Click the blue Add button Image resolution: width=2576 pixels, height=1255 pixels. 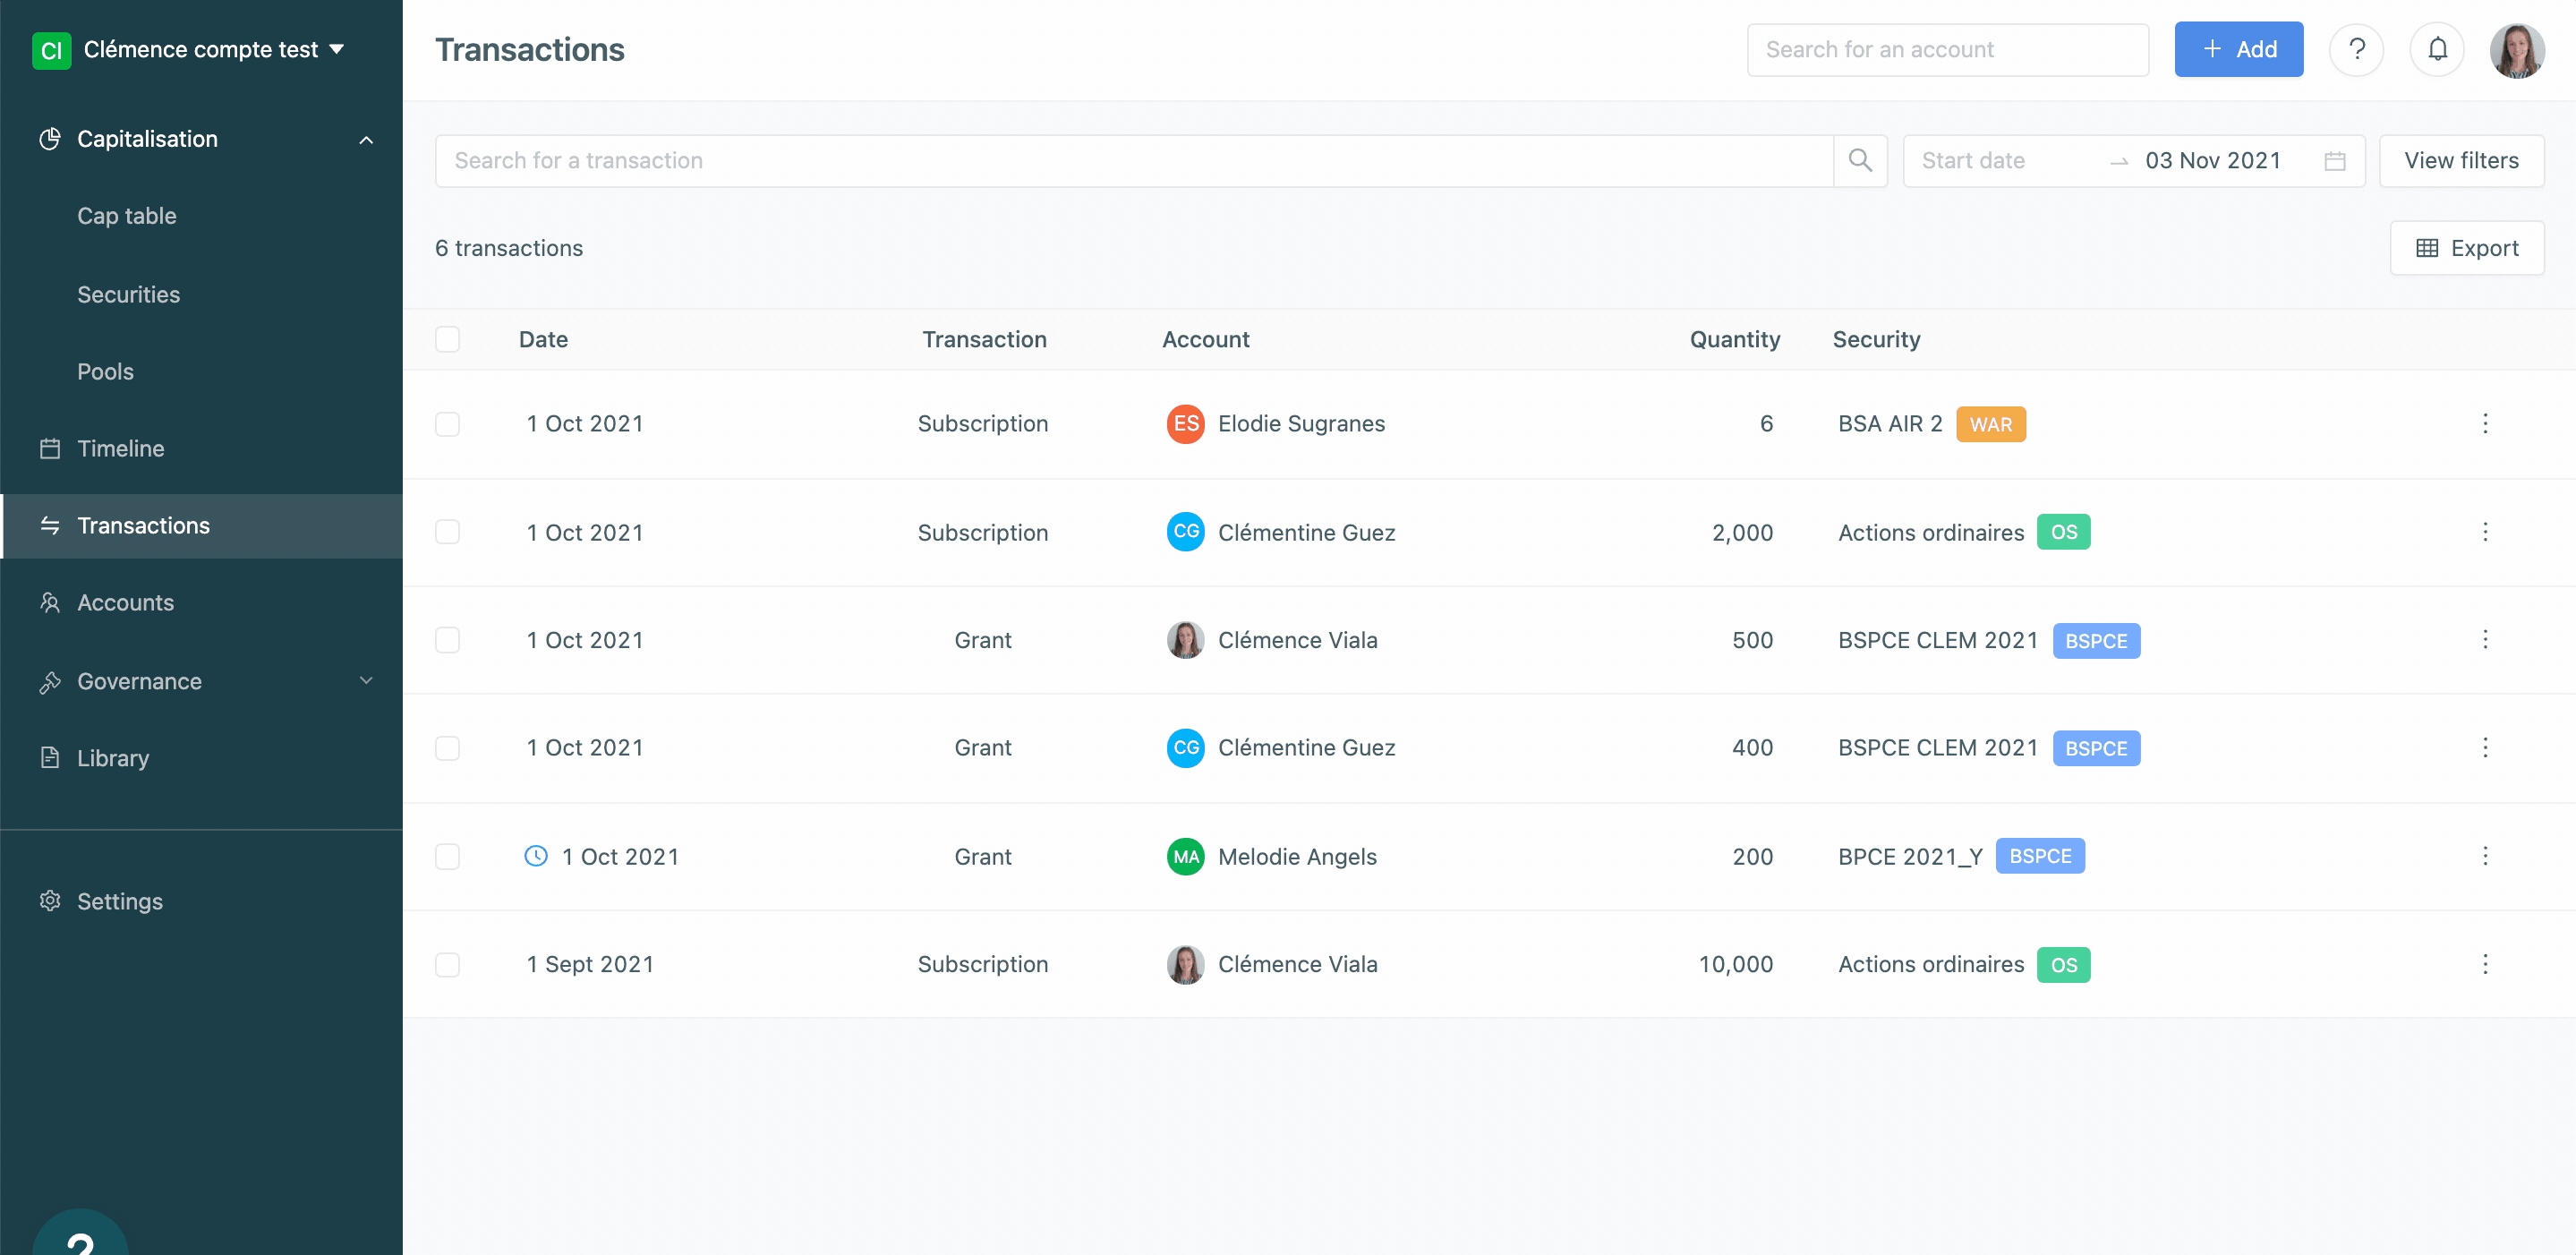pyautogui.click(x=2238, y=49)
